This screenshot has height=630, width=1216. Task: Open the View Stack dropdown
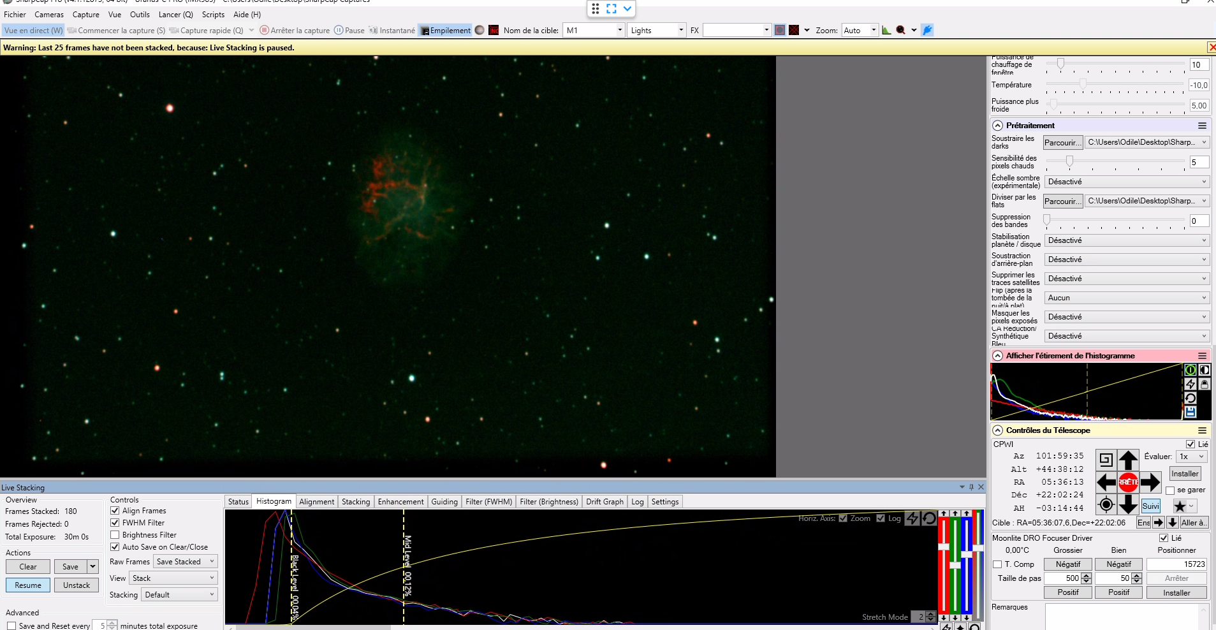pyautogui.click(x=173, y=578)
